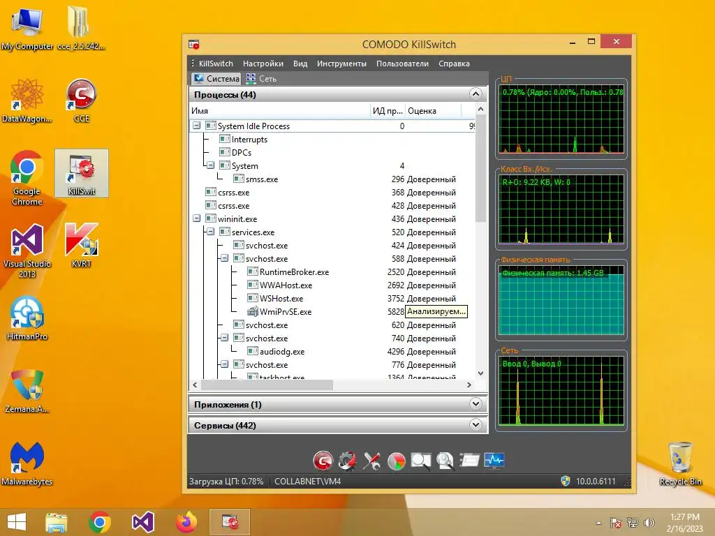Click the taskbar clock showing 1:27 PM
Screen dimensions: 715x536
point(685,523)
